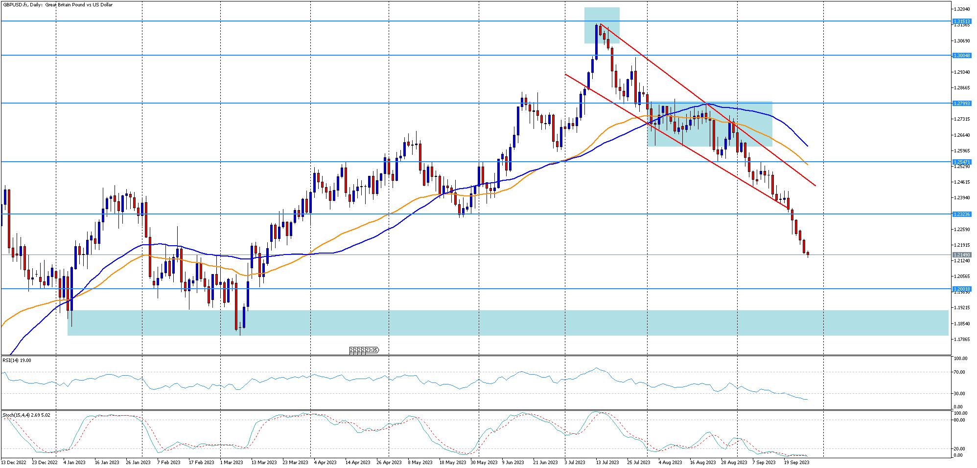
Task: Click the 1.26640 price scale value
Action: point(962,135)
